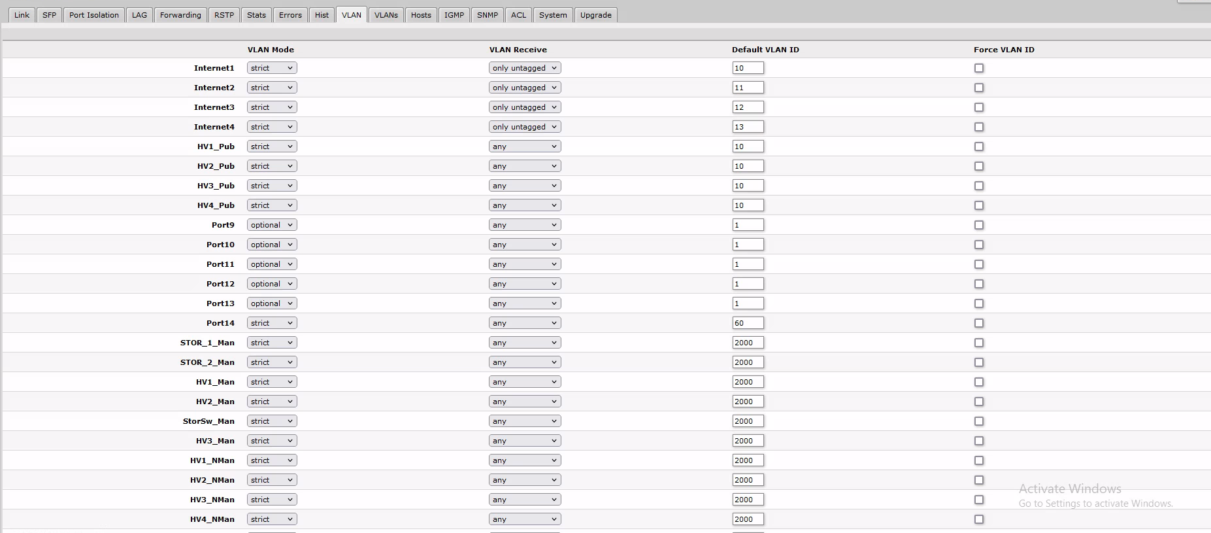Viewport: 1211px width, 533px height.
Task: Tick Force VLAN ID for STOR_2_Man
Action: pyautogui.click(x=979, y=362)
